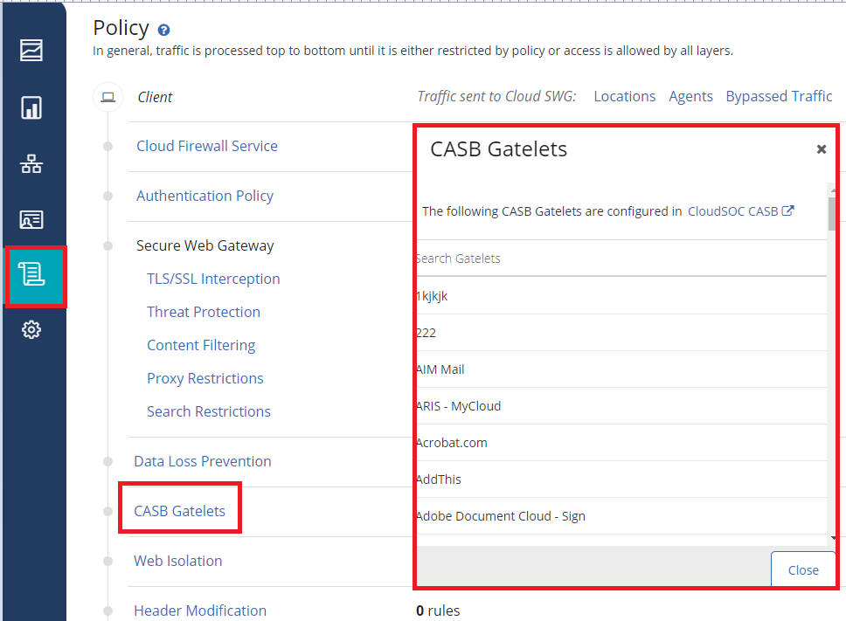The height and width of the screenshot is (621, 846).
Task: Select the Locations traffic link
Action: (624, 96)
